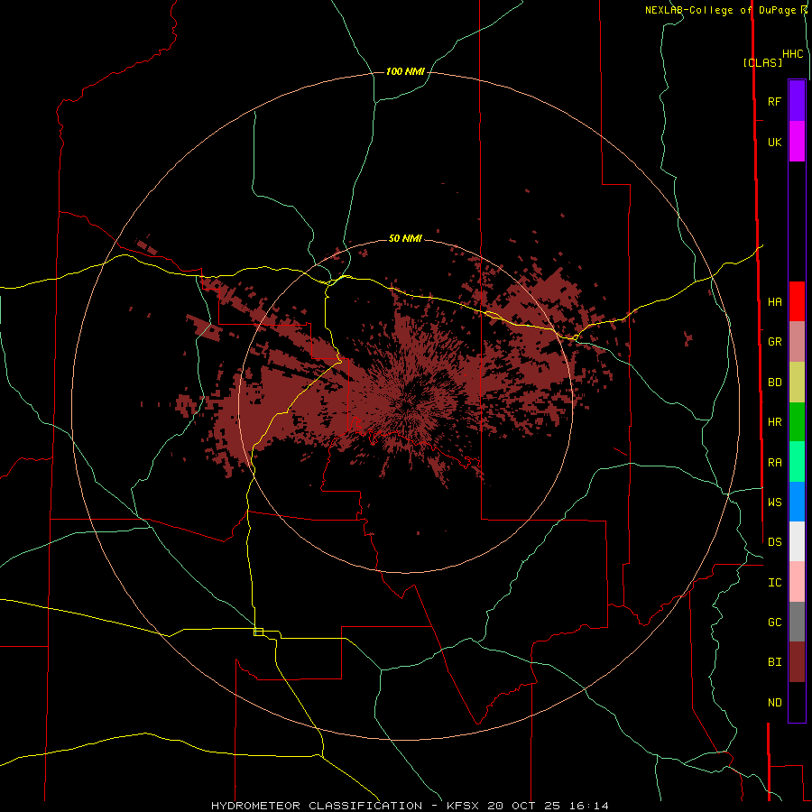Click the RF legend label
This screenshot has height=812, width=812.
coord(774,101)
